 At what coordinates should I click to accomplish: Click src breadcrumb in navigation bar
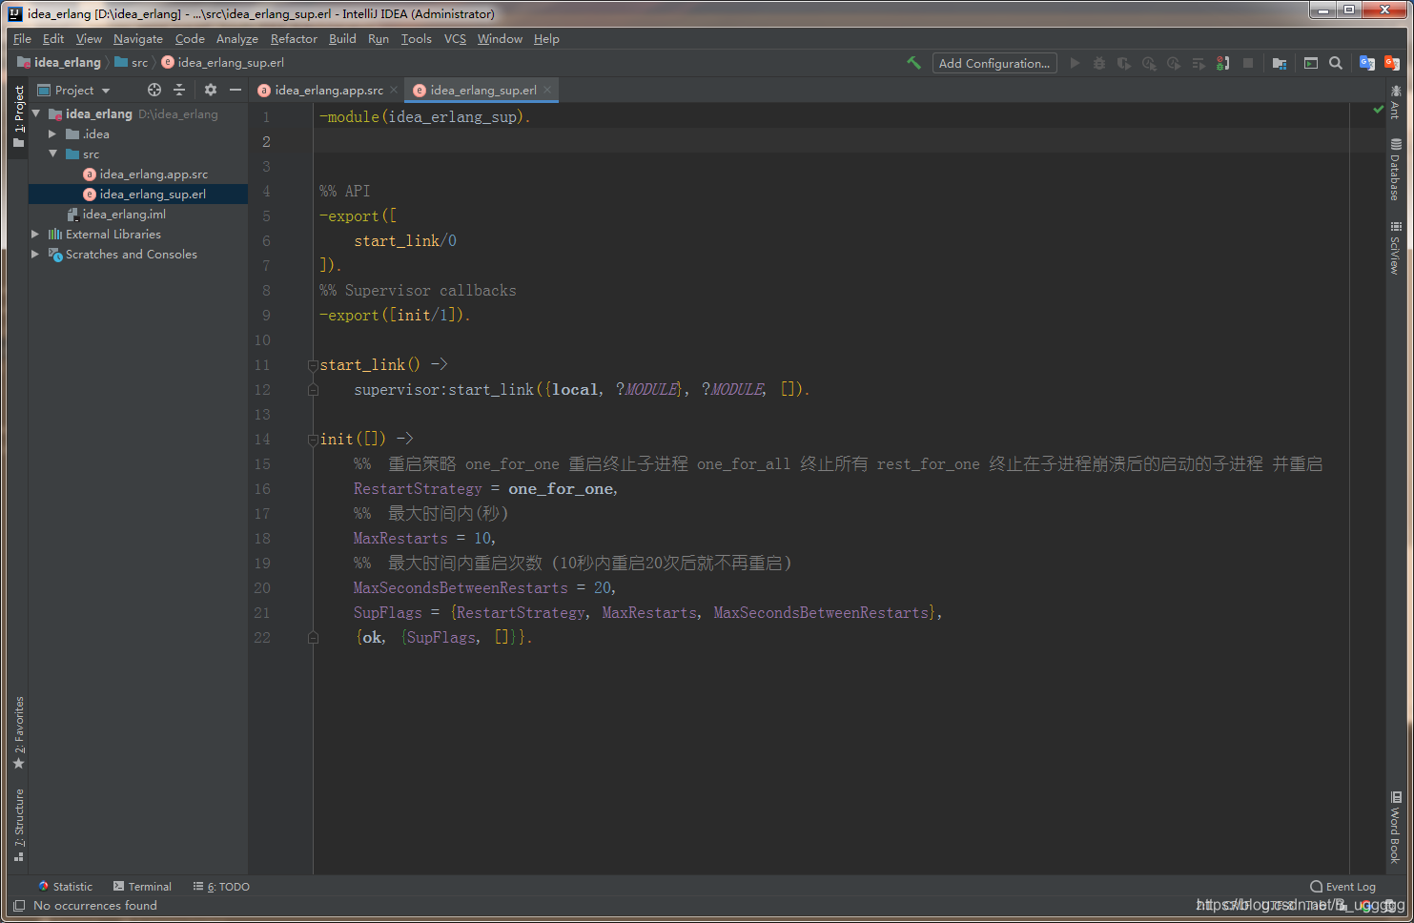132,62
